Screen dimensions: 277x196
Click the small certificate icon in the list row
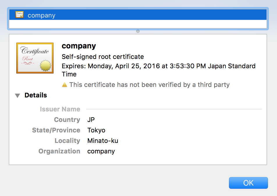pyautogui.click(x=19, y=15)
